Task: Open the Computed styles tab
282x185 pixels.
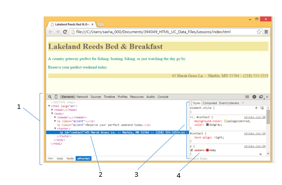Action: pyautogui.click(x=210, y=103)
